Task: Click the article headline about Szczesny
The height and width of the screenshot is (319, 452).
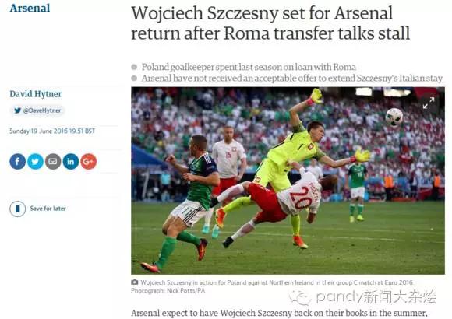Action: coord(270,23)
